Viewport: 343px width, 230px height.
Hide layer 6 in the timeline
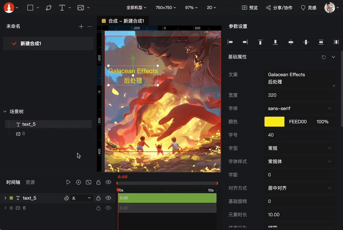tap(108, 208)
